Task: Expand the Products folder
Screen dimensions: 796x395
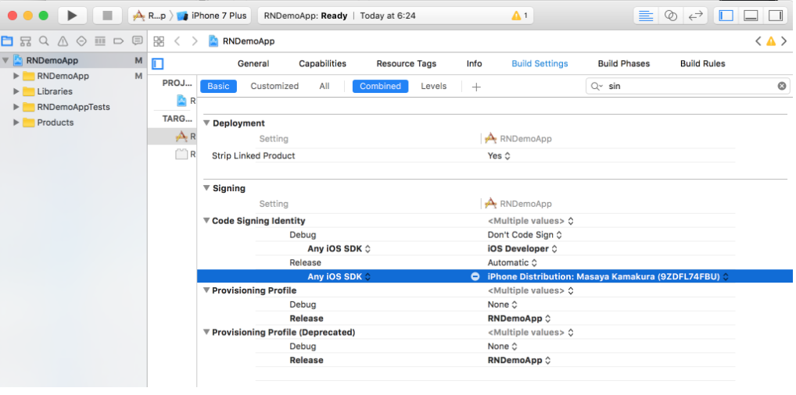Action: 16,123
